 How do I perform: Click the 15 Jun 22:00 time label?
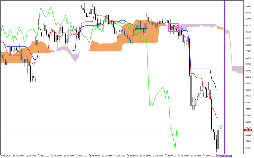120,156
